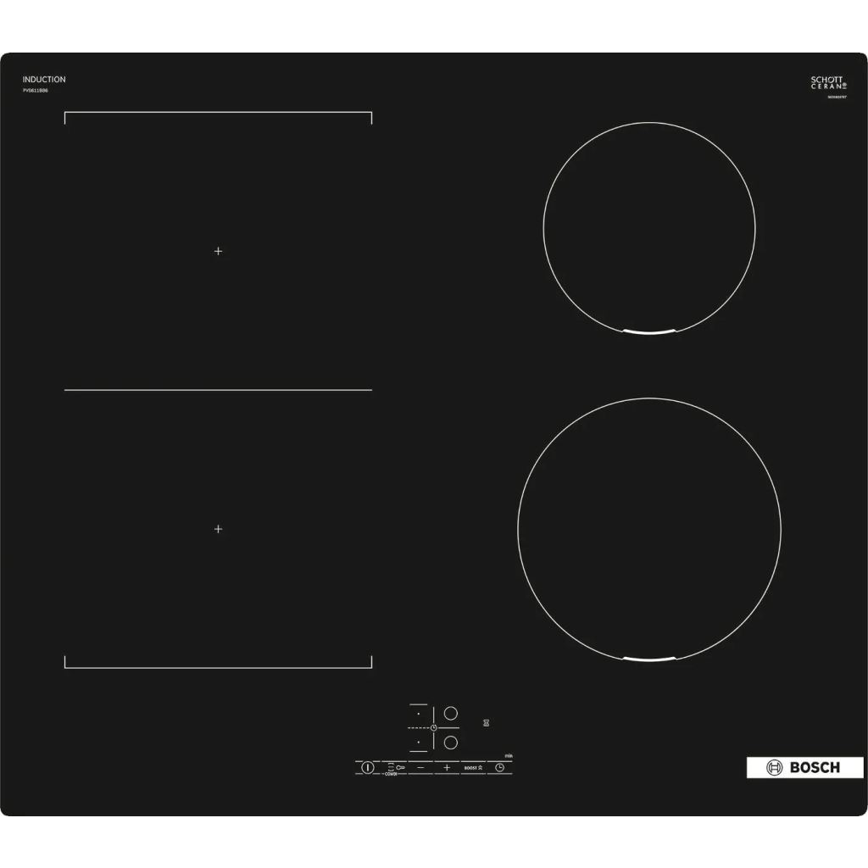This screenshot has width=868, height=868.
Task: Select the upper left zone selector dot
Action: click(419, 714)
